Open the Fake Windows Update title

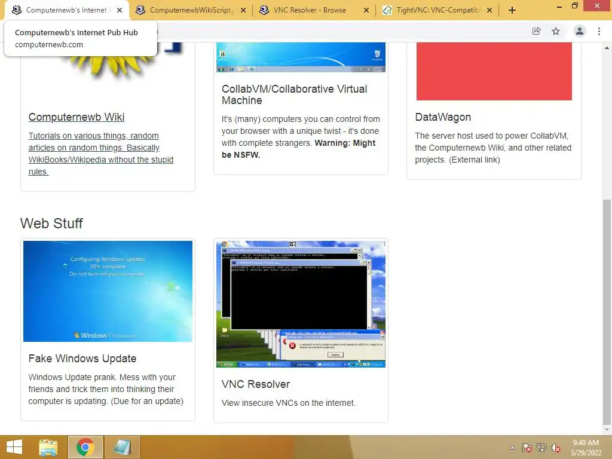coord(82,359)
